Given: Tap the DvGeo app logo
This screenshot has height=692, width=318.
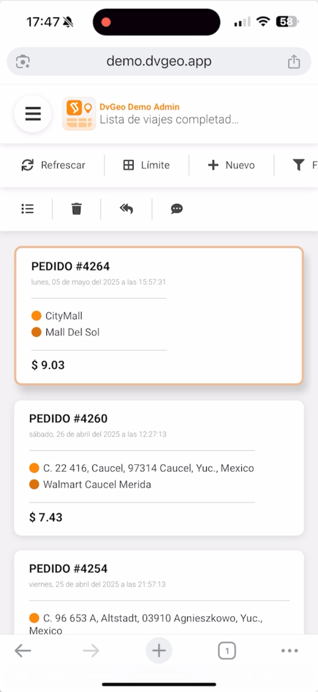Looking at the screenshot, I should tap(79, 114).
